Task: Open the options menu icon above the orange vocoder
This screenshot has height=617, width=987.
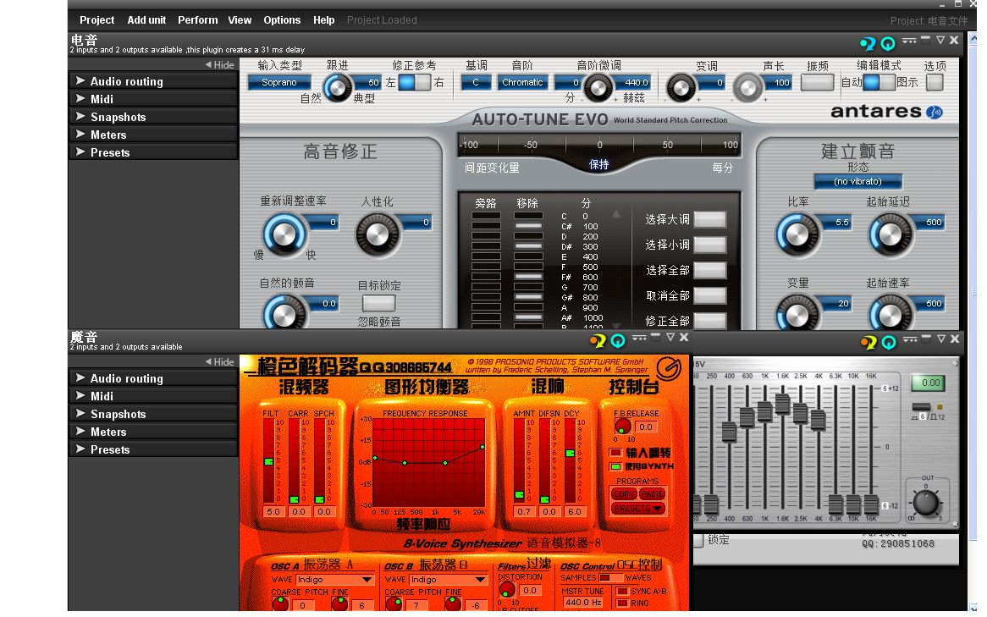Action: point(640,338)
